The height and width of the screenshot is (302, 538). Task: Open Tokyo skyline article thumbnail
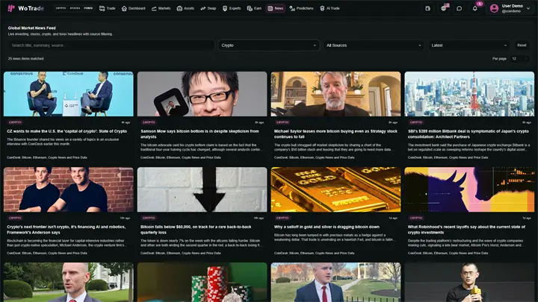(469, 94)
